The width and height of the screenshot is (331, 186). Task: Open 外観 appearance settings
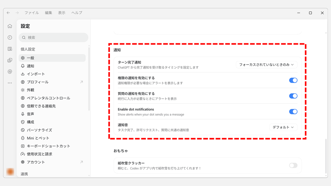click(x=52, y=90)
